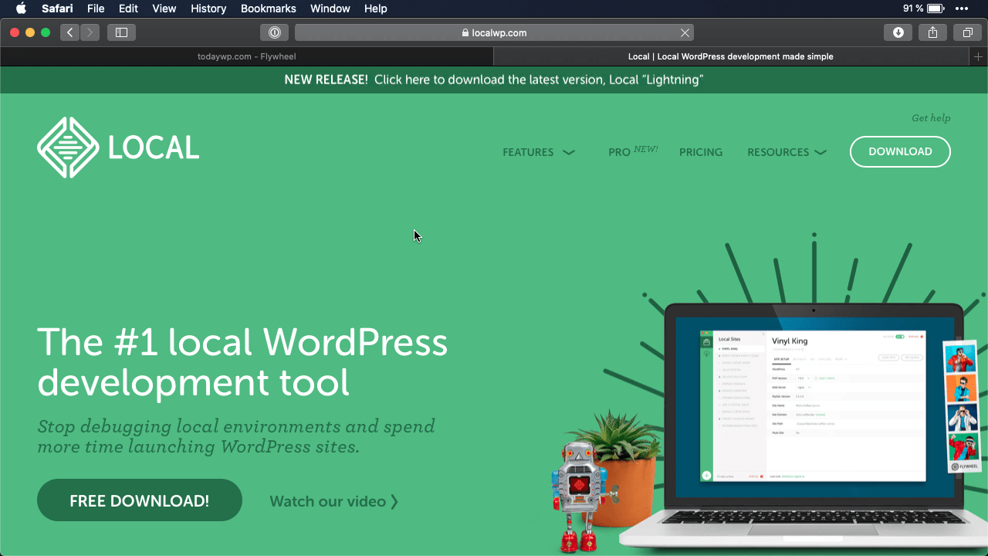Open Safari downloads icon
Image resolution: width=988 pixels, height=556 pixels.
898,32
